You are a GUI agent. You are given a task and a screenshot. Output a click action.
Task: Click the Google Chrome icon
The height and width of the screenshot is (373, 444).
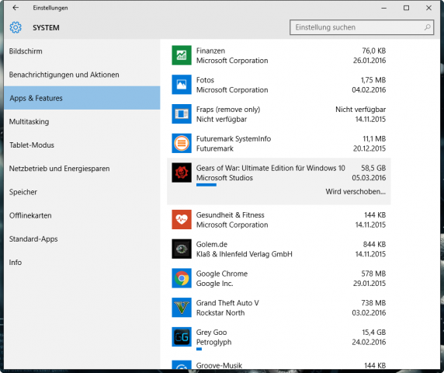point(182,278)
